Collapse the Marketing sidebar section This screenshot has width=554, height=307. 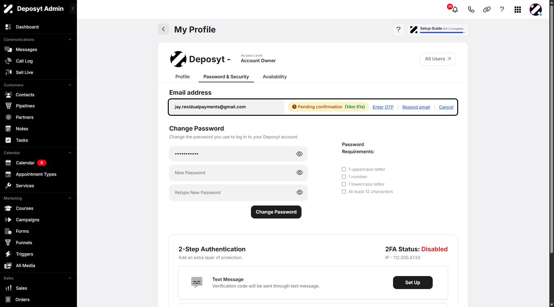click(70, 198)
